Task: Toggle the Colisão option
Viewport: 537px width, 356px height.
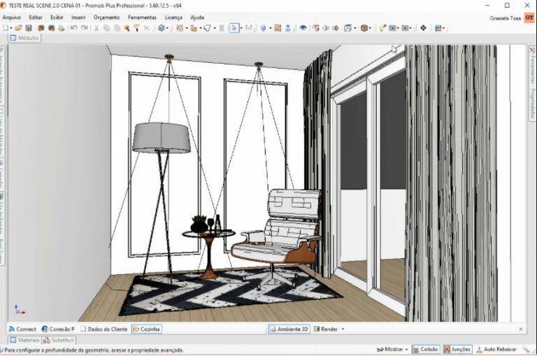Action: pos(425,349)
